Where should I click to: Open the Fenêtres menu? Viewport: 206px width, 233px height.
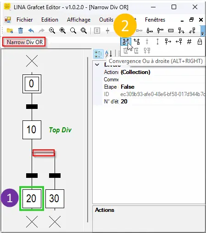click(155, 20)
